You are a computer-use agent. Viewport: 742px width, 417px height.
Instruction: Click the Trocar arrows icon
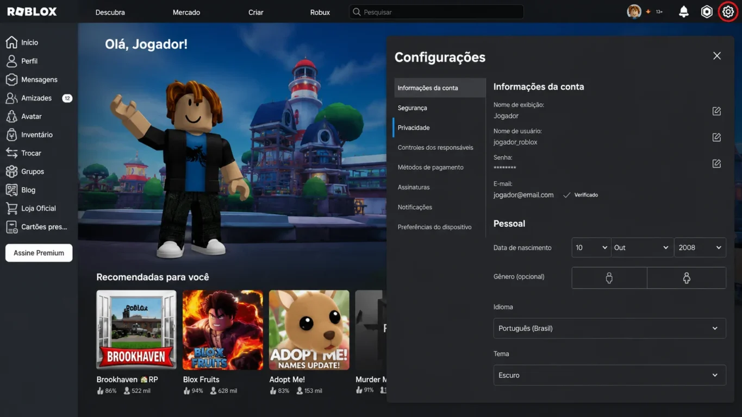pyautogui.click(x=11, y=153)
